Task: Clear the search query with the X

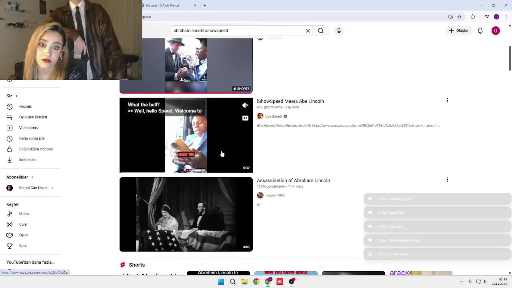Action: 308,30
